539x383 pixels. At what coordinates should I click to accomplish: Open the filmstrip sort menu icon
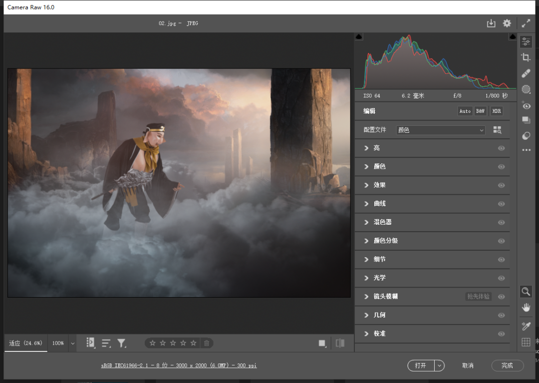[x=106, y=343]
